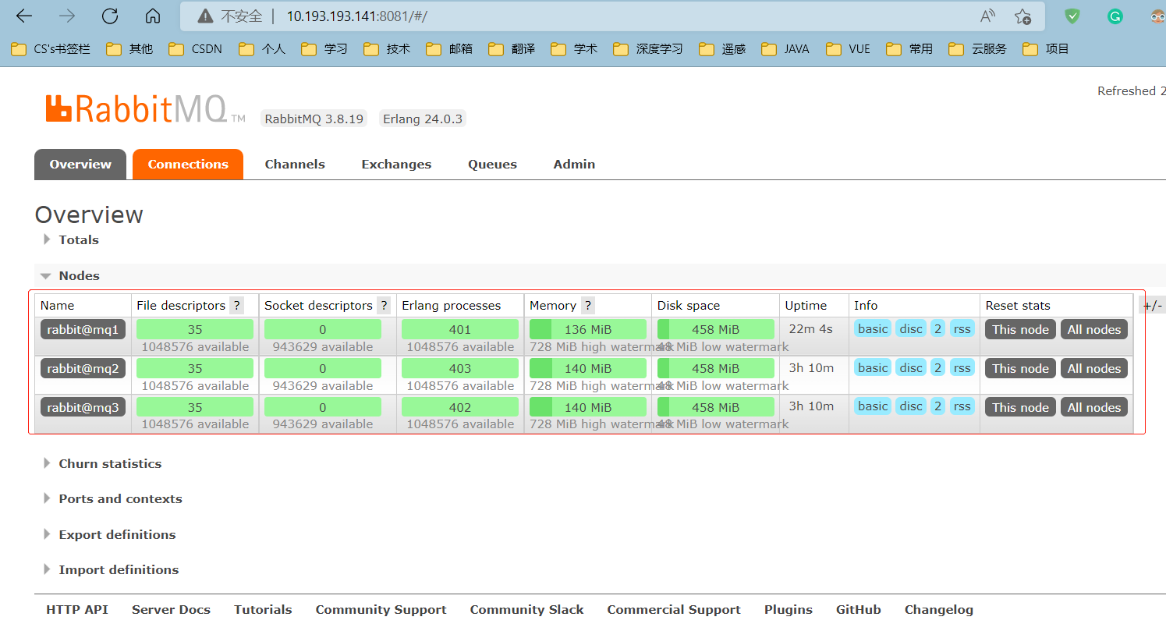Click the rss tag on rabbit@mq2
1166x631 pixels.
(962, 368)
